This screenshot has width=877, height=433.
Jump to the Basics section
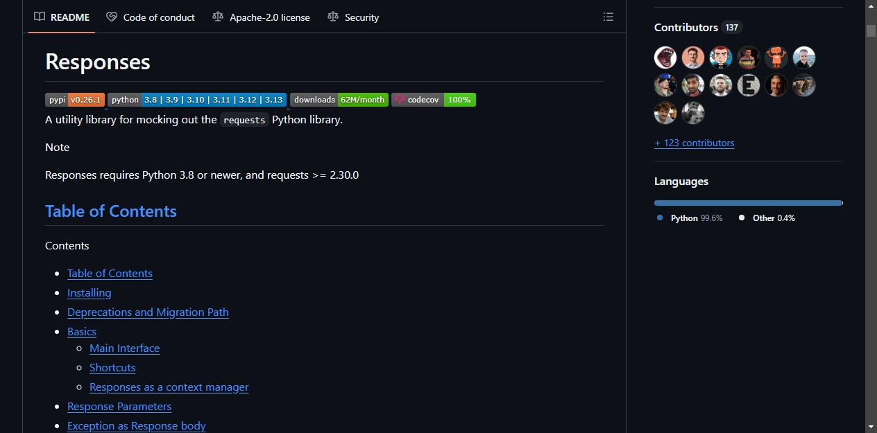pos(82,332)
